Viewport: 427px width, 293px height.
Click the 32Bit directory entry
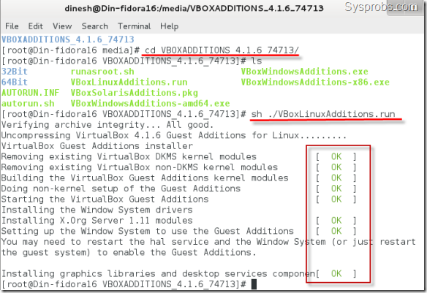(x=15, y=72)
